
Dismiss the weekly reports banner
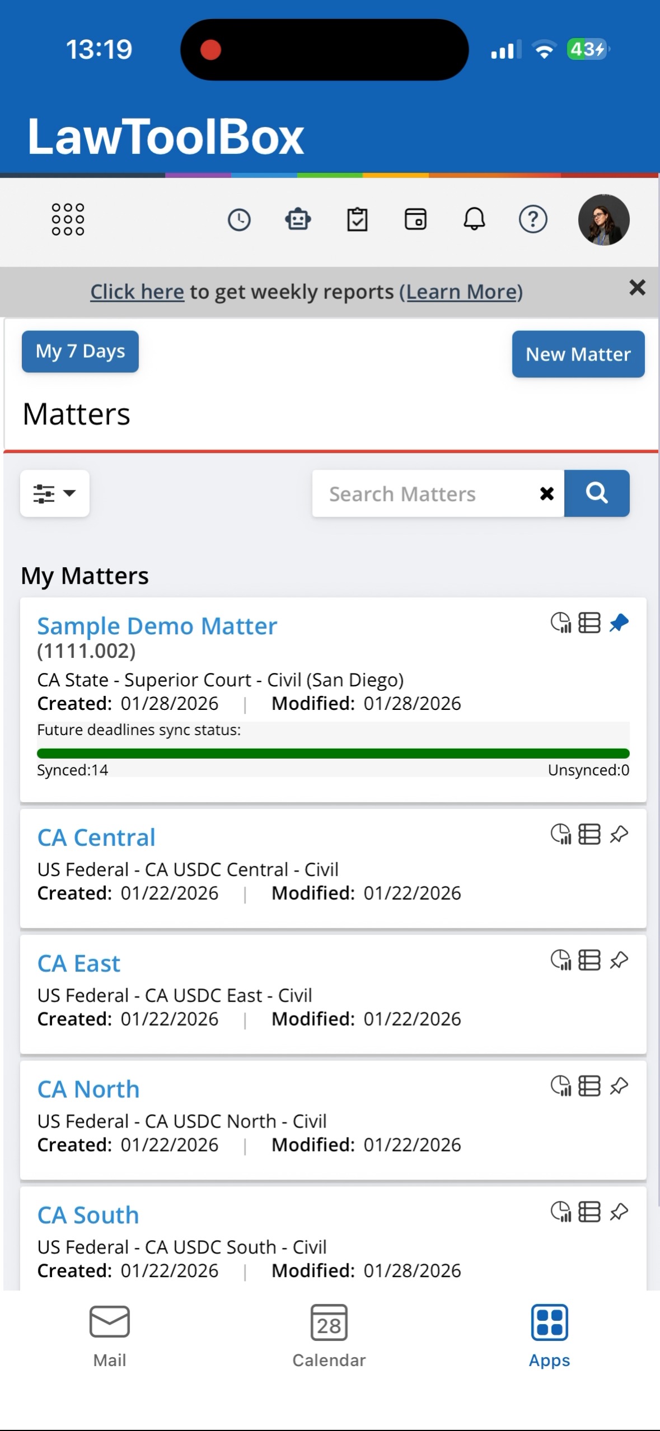pos(637,288)
